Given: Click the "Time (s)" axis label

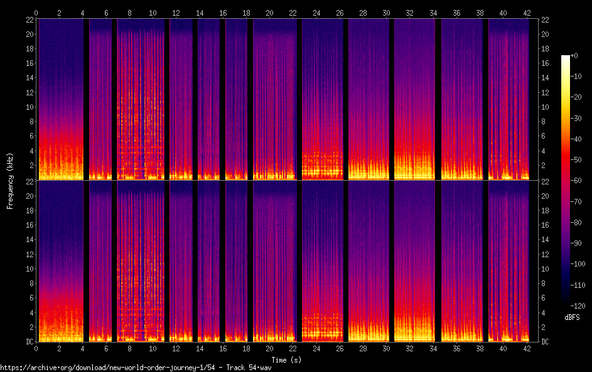Looking at the screenshot, I should (x=286, y=359).
